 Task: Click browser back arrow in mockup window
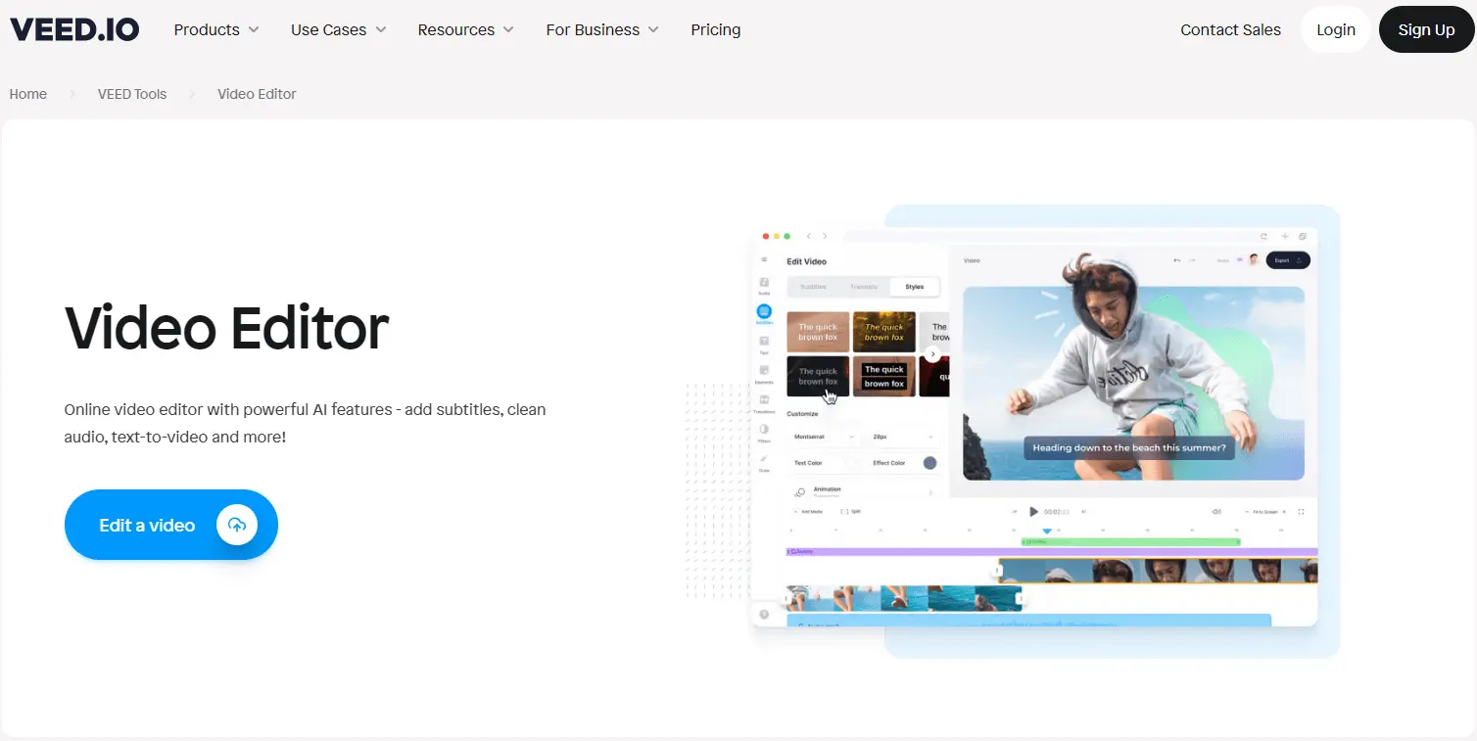809,236
